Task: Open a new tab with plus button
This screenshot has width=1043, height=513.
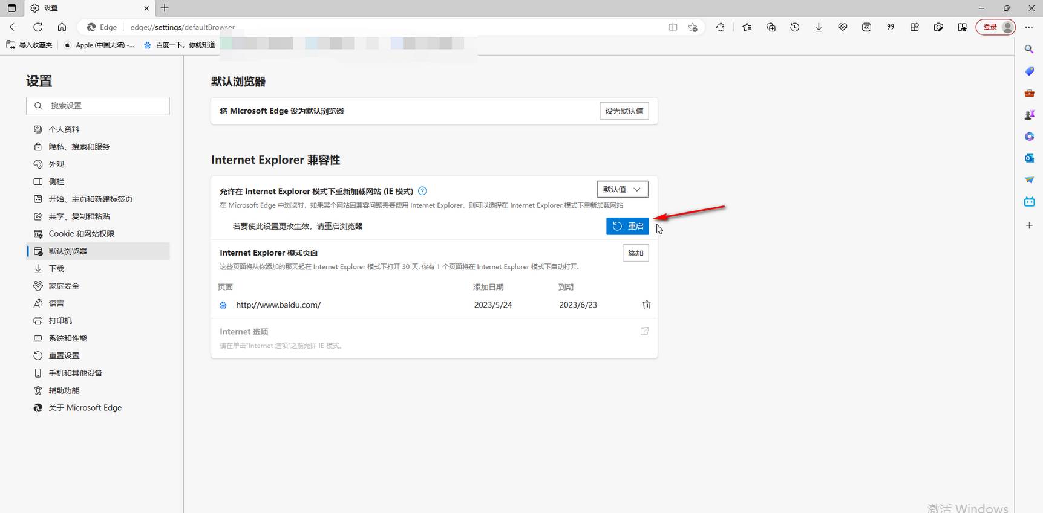Action: click(x=165, y=8)
